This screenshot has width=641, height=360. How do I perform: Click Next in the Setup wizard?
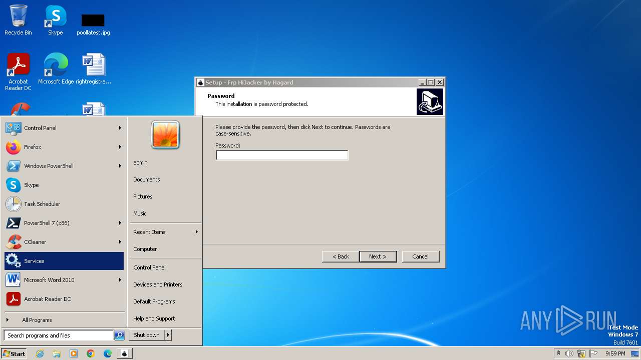[x=378, y=256]
